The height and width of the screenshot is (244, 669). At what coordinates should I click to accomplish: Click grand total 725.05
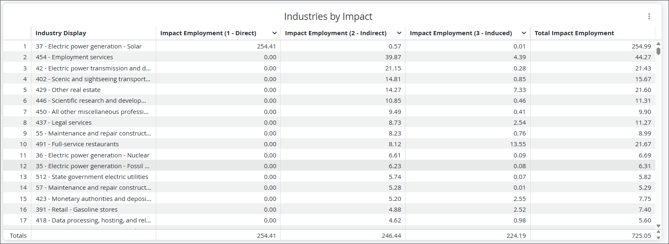click(x=641, y=236)
